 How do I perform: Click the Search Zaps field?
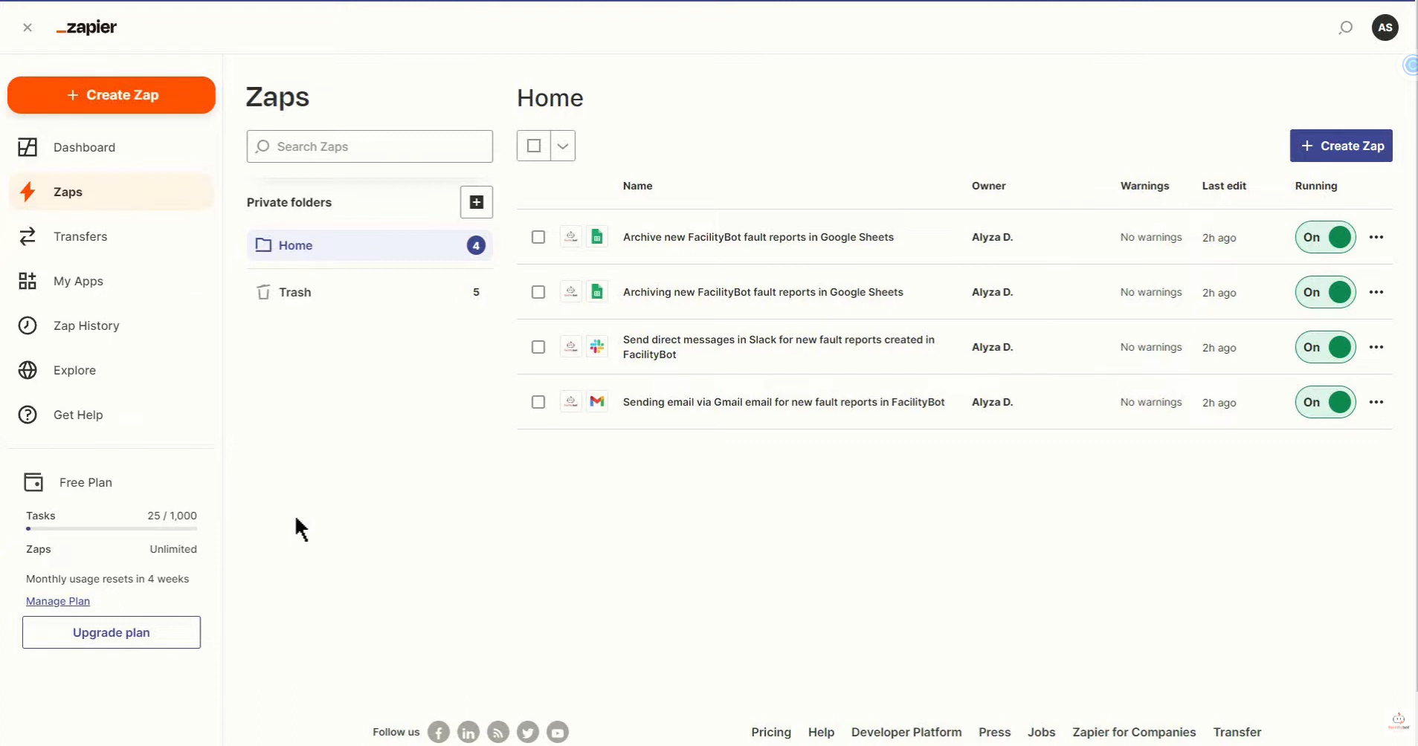(x=370, y=146)
